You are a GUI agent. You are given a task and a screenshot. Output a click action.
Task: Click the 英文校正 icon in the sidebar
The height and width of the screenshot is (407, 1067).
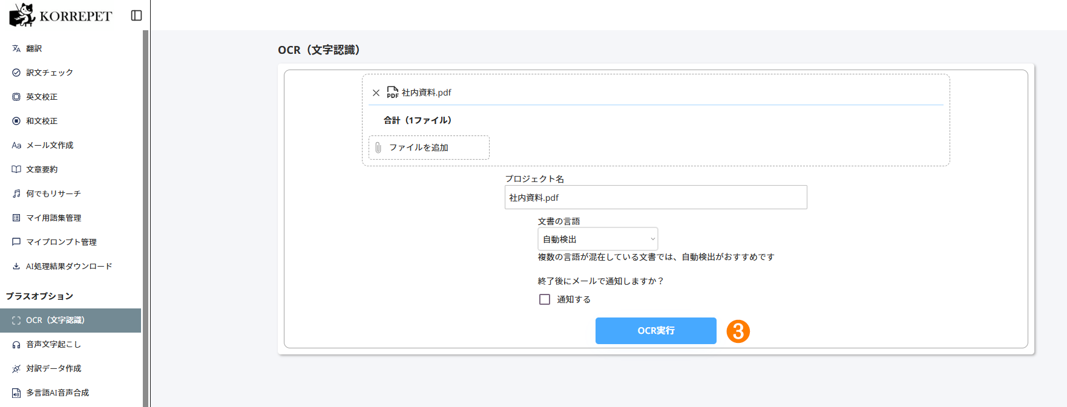click(16, 97)
